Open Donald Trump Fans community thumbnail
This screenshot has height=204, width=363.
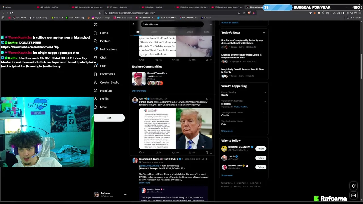click(x=139, y=79)
